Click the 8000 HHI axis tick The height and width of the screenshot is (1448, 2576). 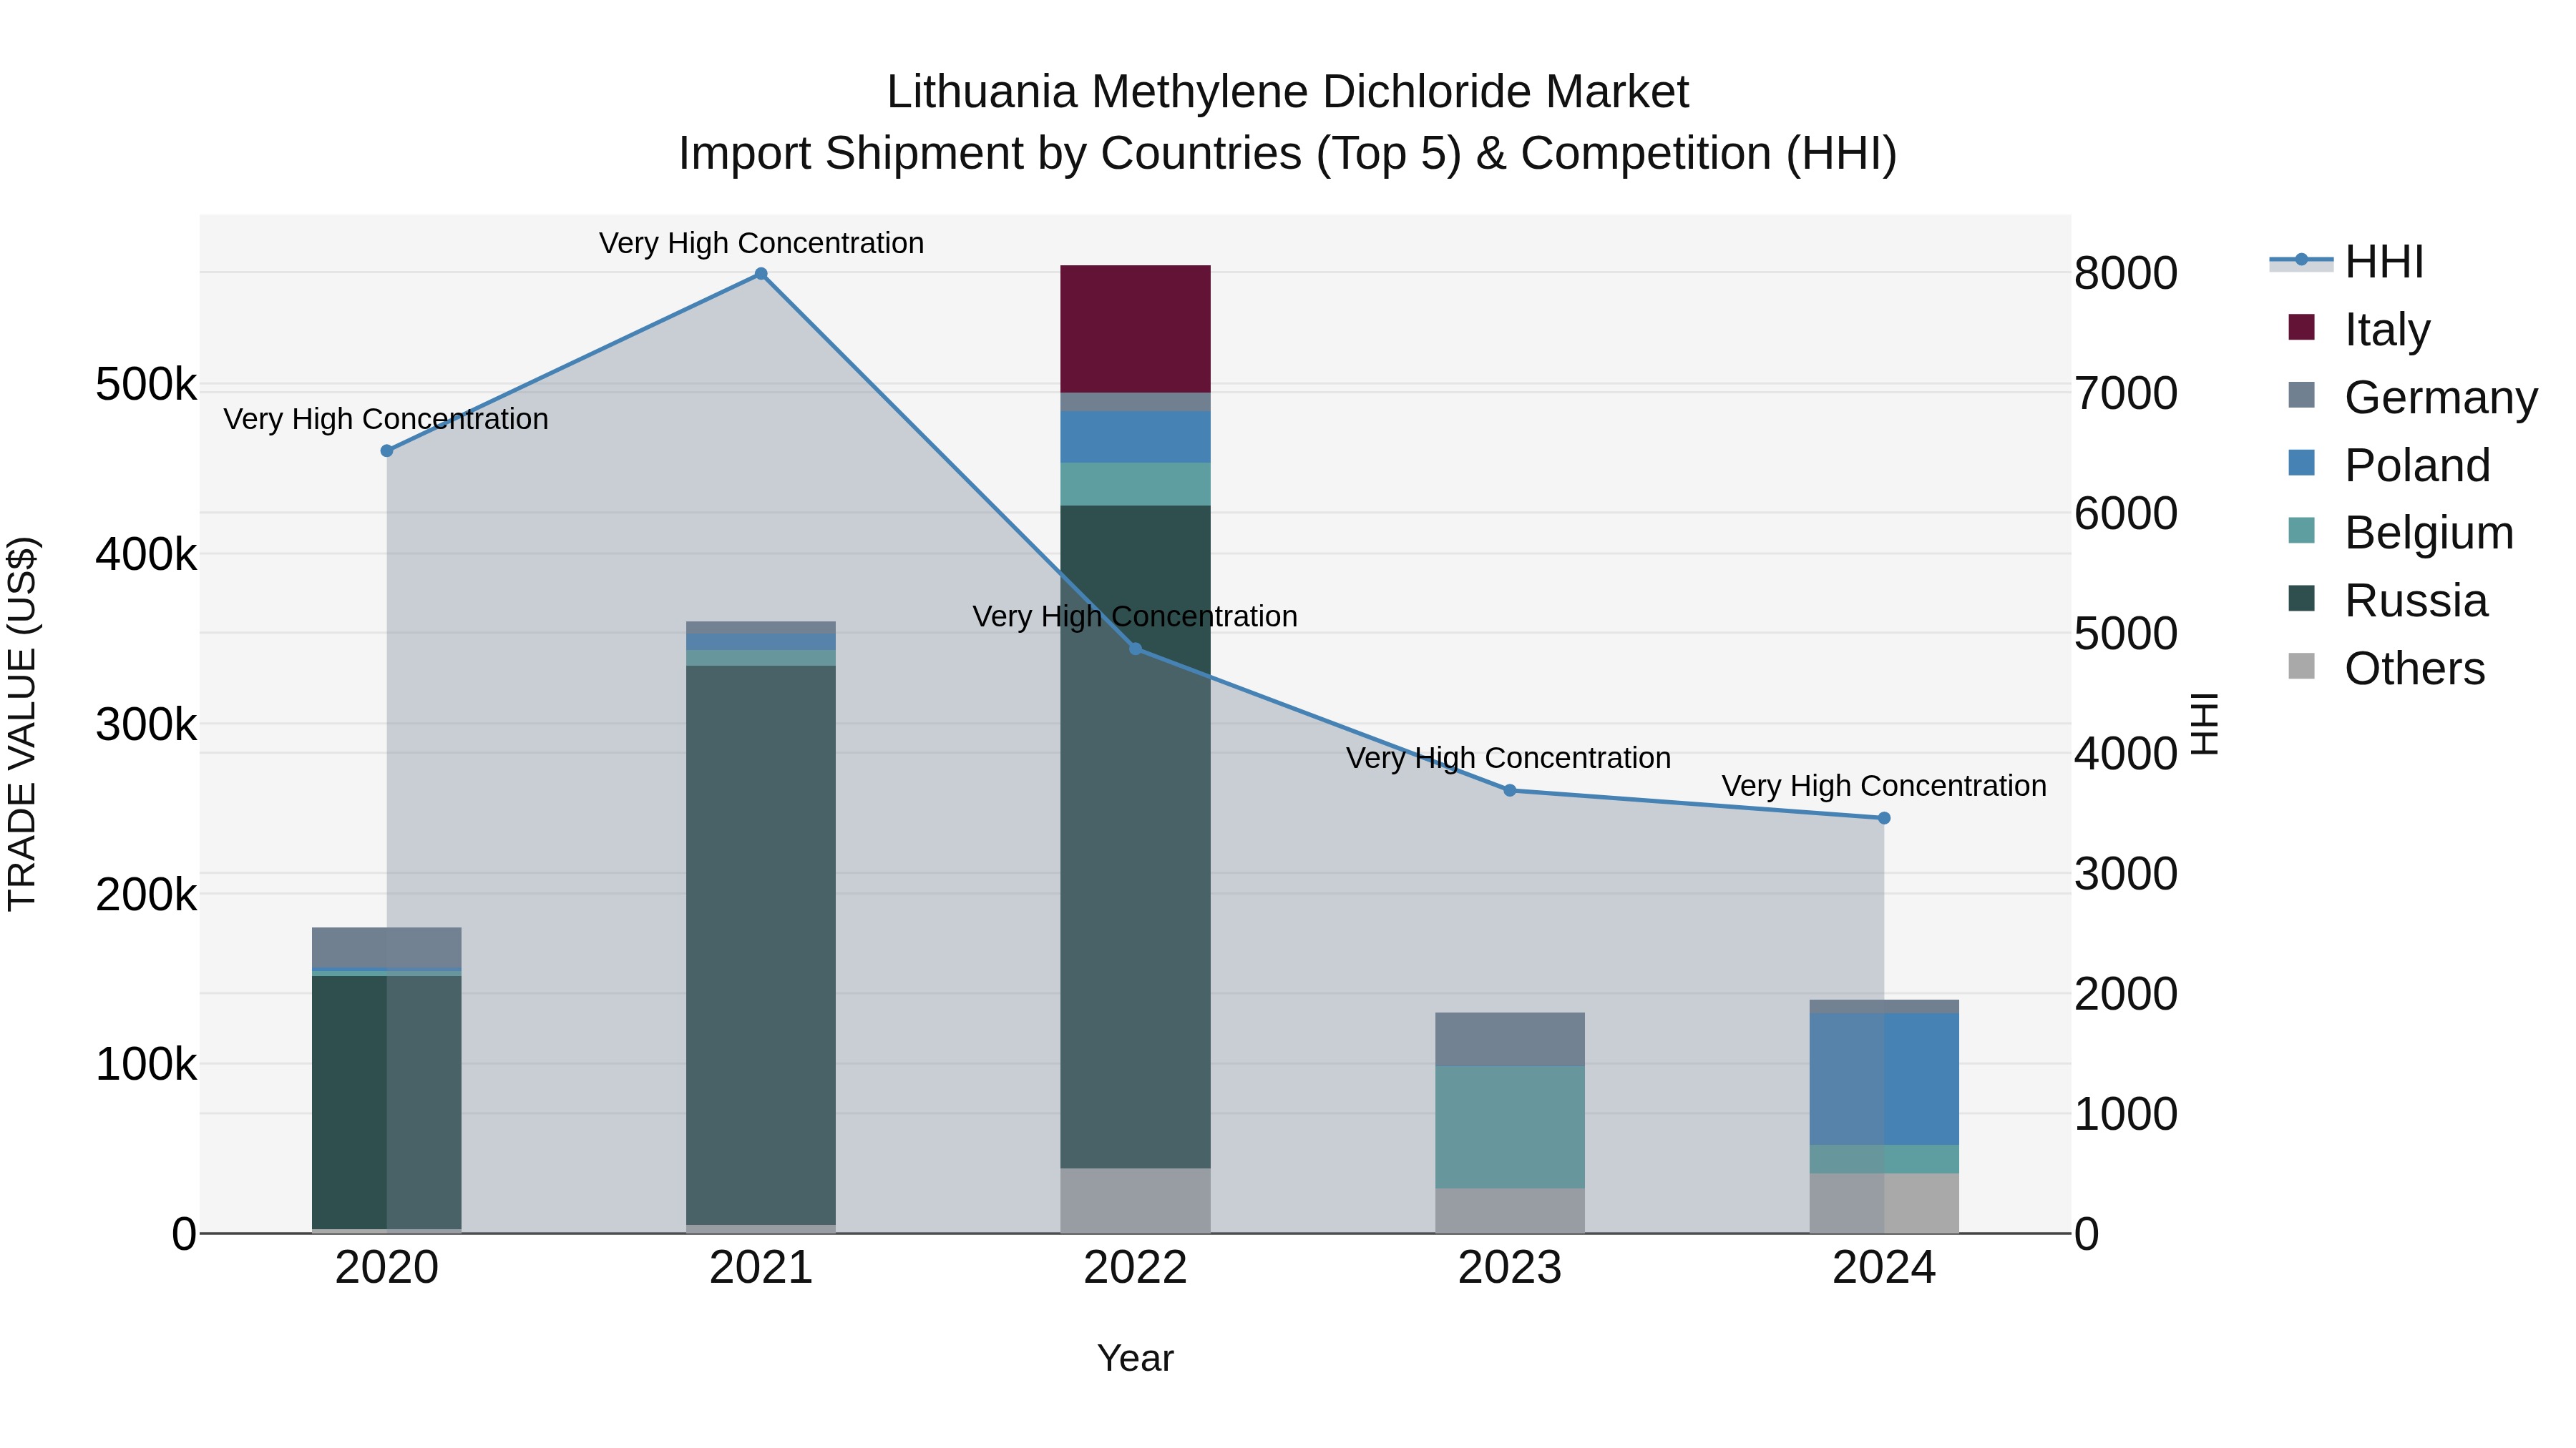point(2126,273)
